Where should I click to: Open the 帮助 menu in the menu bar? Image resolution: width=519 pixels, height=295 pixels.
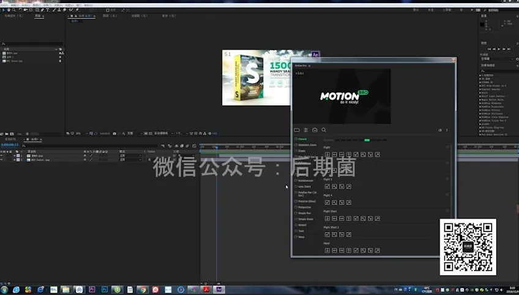88,6
